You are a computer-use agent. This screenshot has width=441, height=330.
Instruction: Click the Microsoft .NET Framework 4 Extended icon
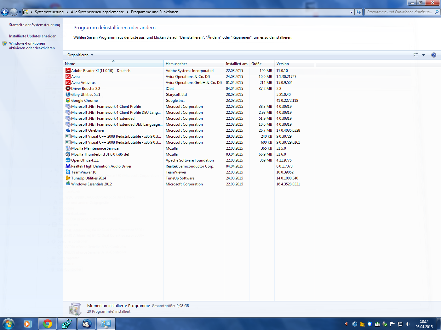68,118
